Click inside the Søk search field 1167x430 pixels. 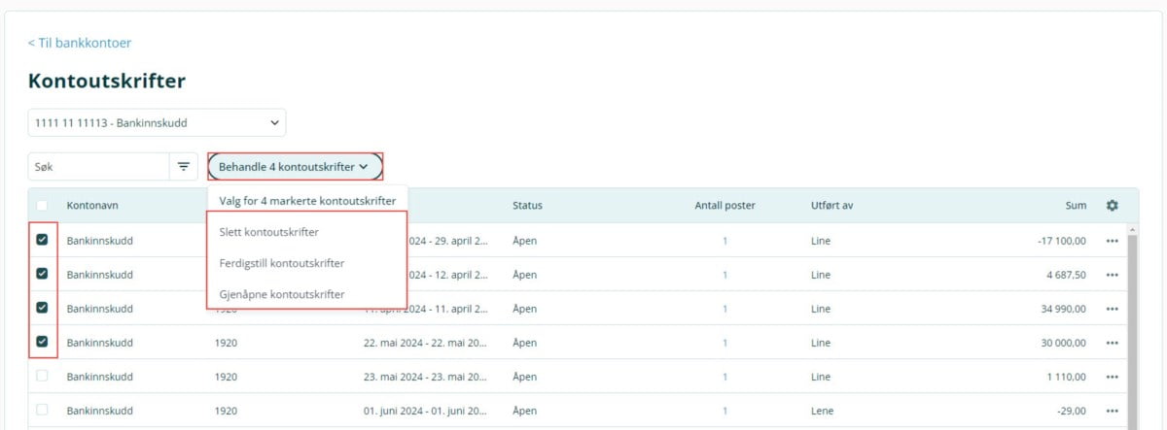[x=97, y=167]
